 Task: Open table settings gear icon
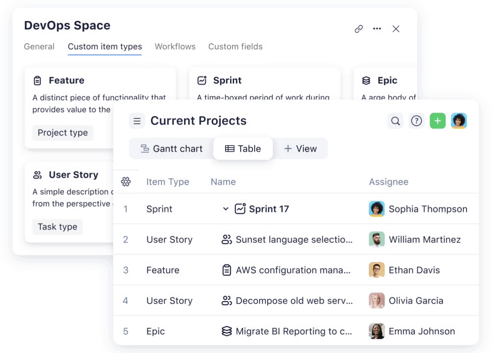[126, 182]
